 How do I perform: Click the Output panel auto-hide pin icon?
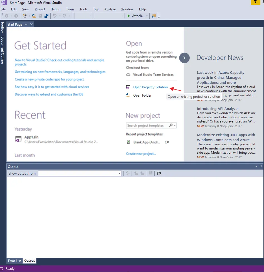coord(261,166)
